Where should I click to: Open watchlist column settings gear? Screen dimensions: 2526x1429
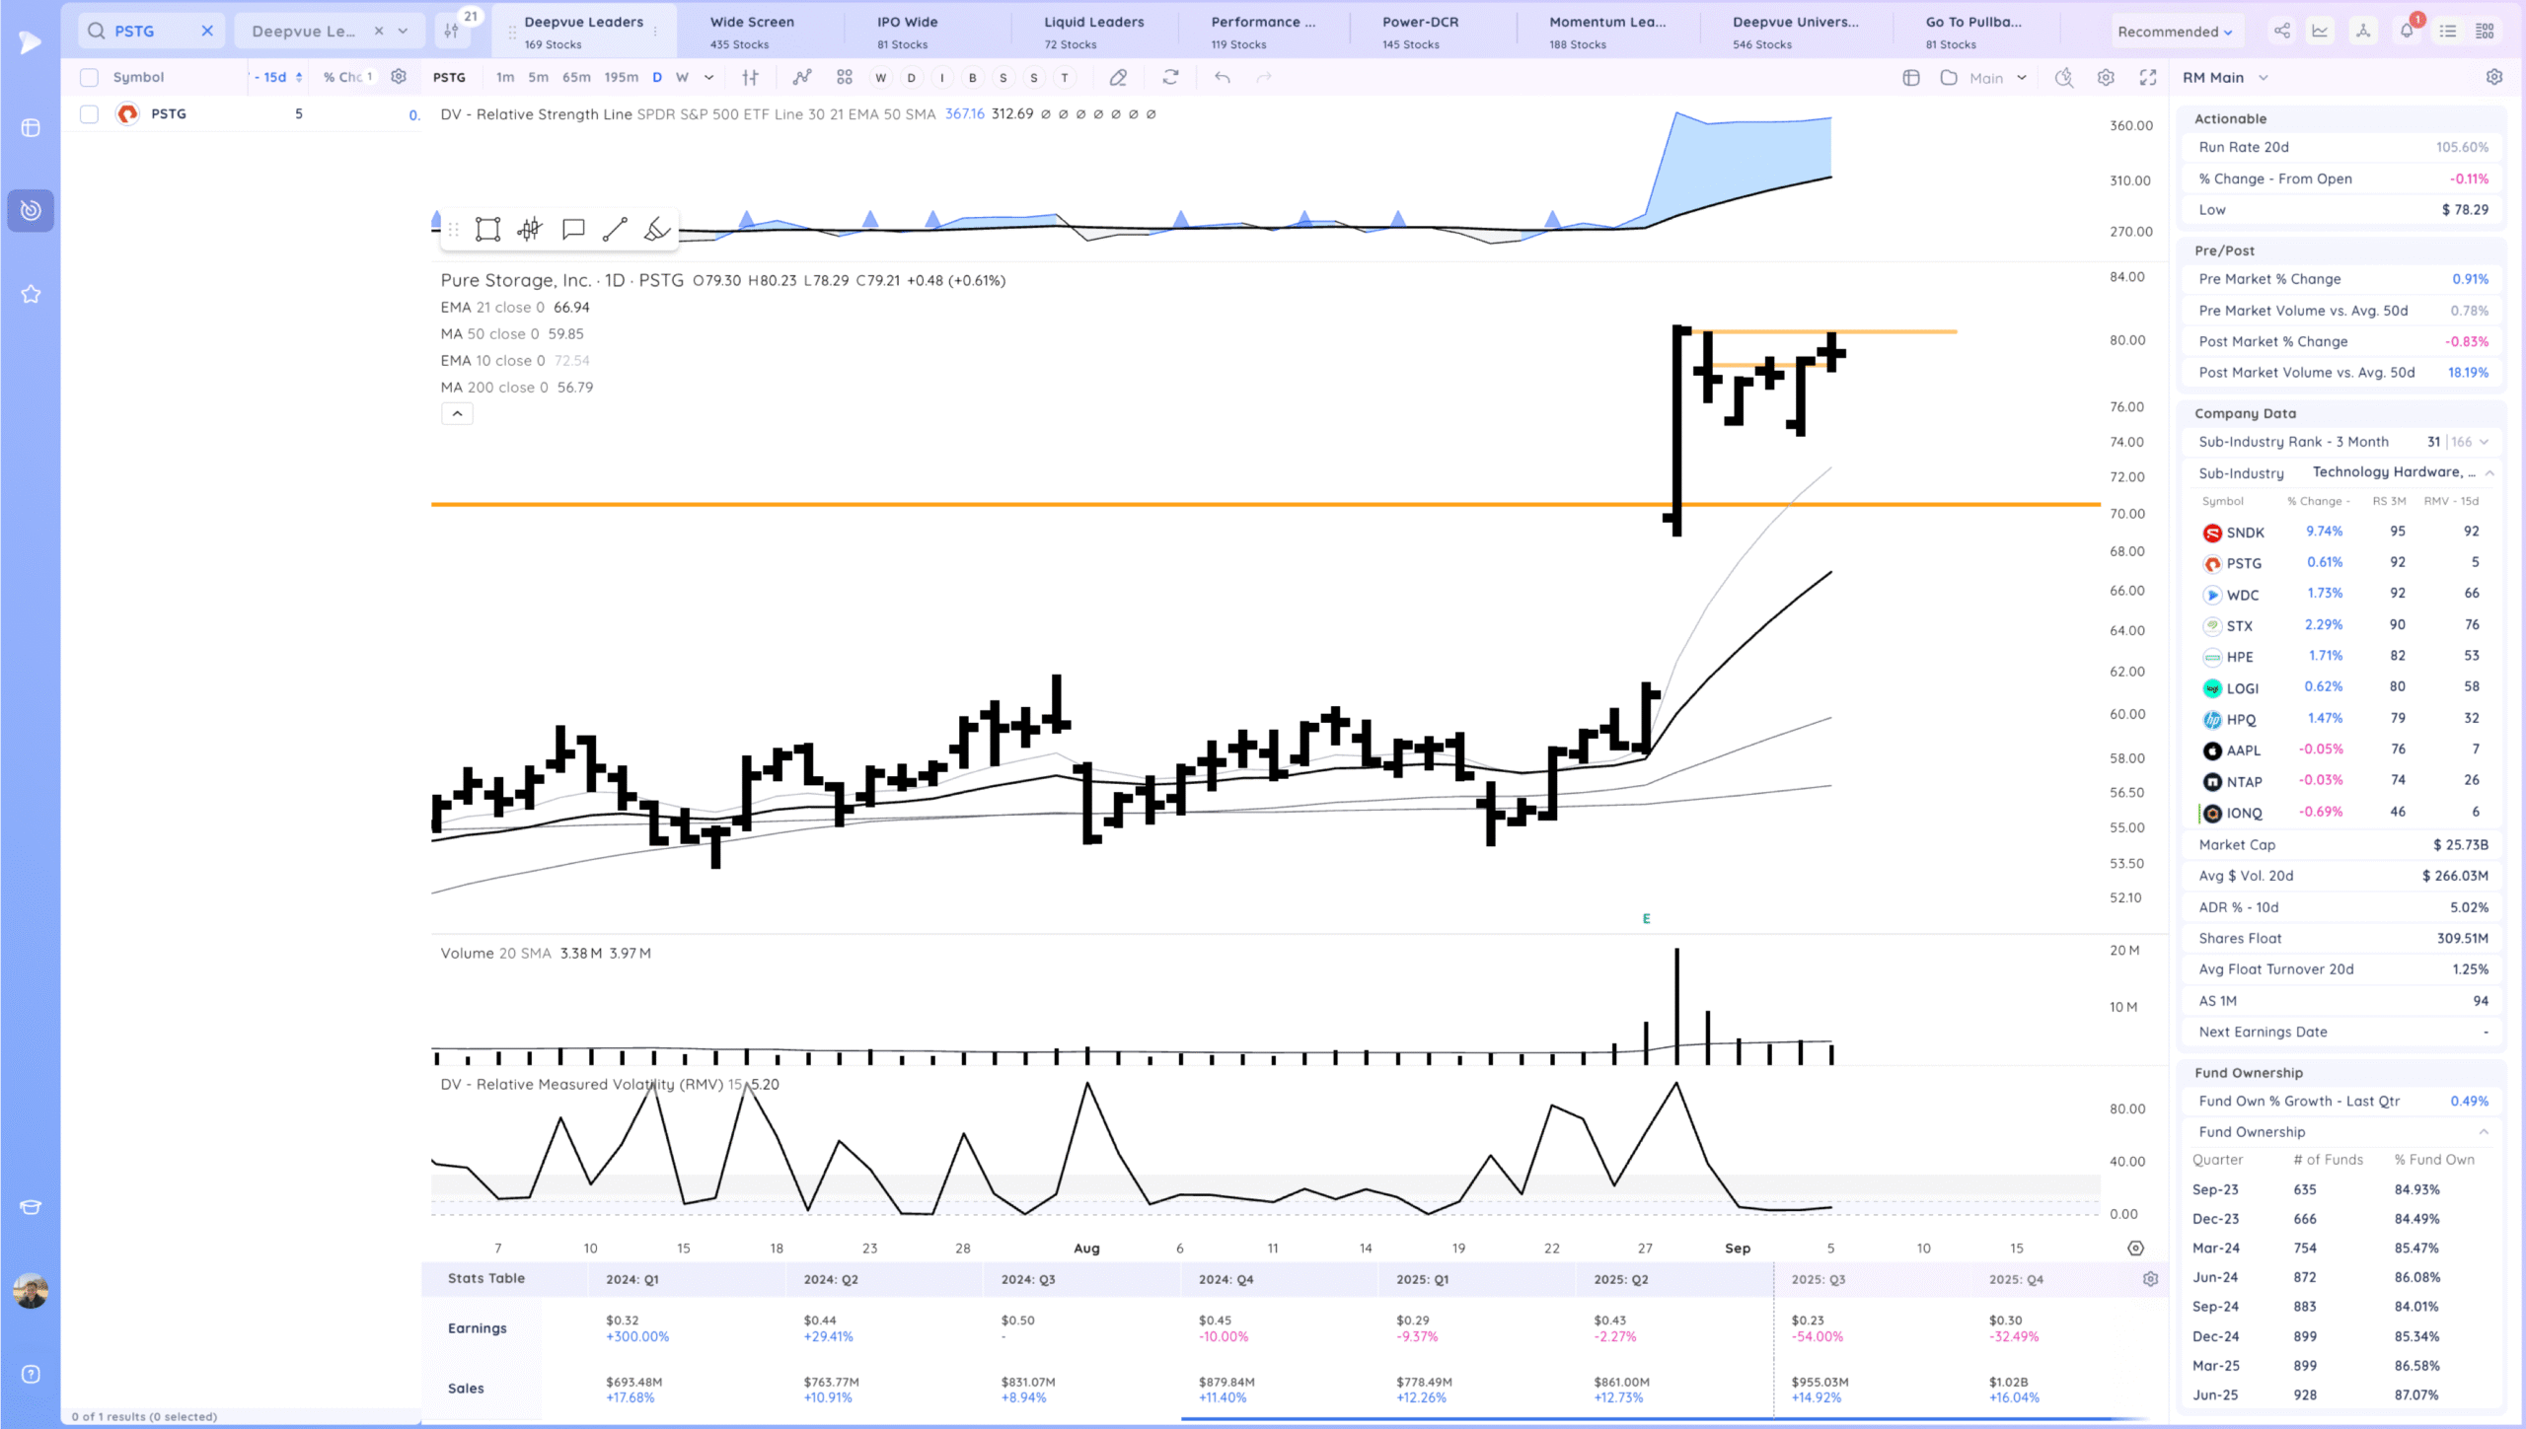[x=399, y=76]
